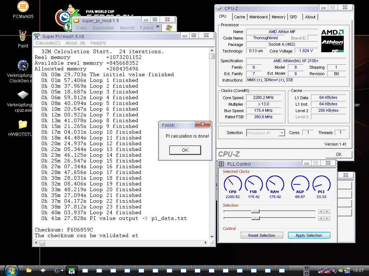The width and height of the screenshot is (369, 276).
Task: Click the PLL Control title bar icon
Action: pos(222,164)
